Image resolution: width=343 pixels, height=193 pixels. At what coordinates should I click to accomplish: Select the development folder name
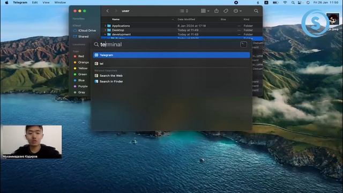tap(121, 34)
